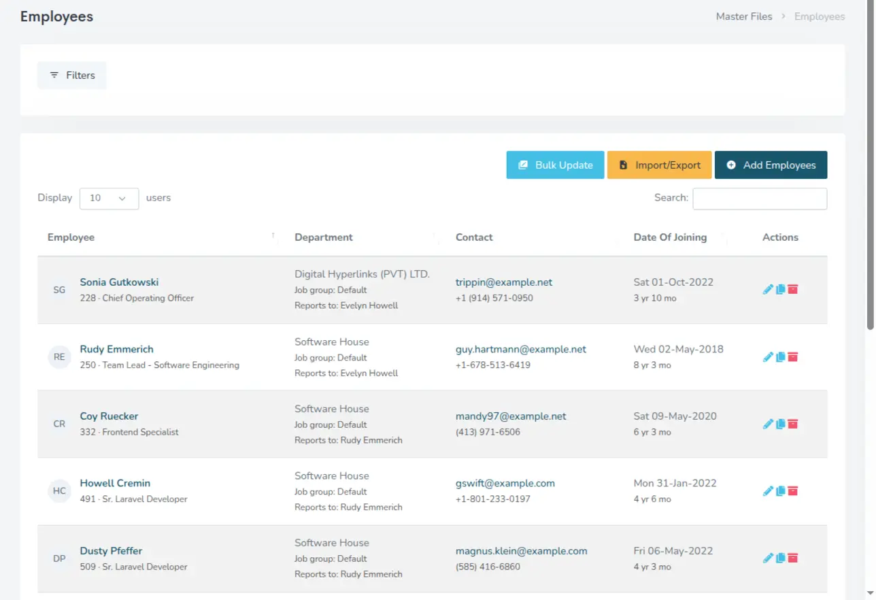876x600 pixels.
Task: Duplicate Coy Ruecker using the copy icon
Action: click(x=781, y=424)
